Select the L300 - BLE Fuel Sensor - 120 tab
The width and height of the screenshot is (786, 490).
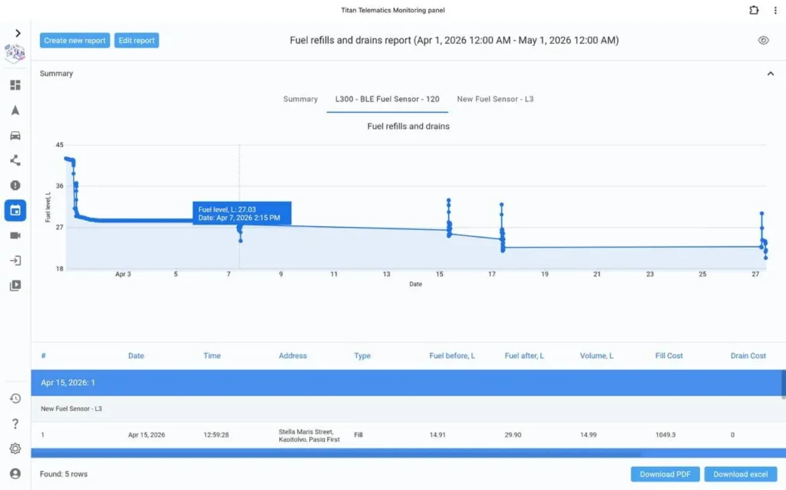click(387, 99)
